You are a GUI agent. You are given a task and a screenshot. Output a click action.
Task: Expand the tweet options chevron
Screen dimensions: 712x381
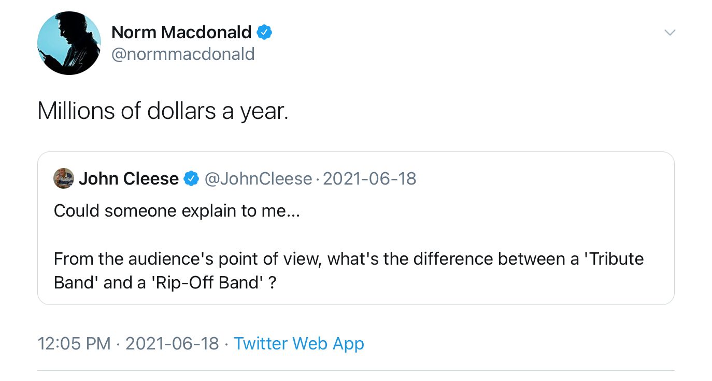[x=670, y=33]
